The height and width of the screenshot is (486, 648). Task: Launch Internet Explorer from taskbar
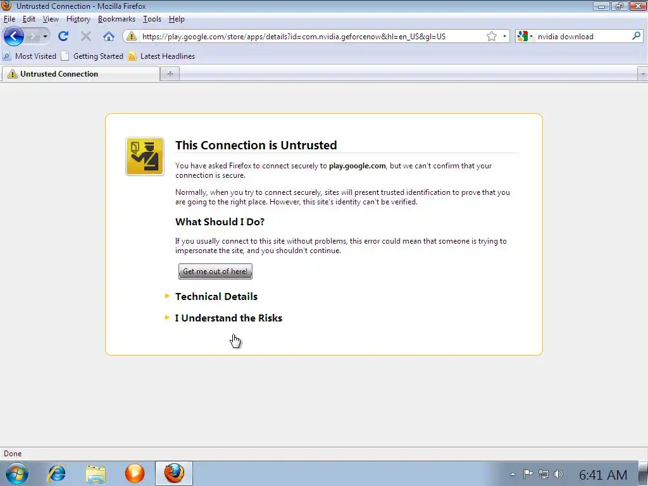56,473
